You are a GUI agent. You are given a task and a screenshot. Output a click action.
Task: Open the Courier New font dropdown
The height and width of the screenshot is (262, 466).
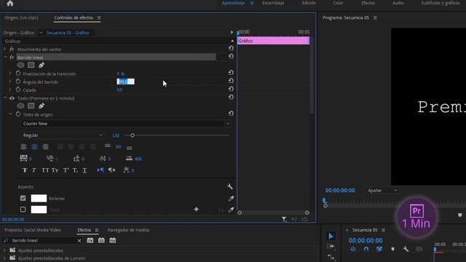coord(228,124)
